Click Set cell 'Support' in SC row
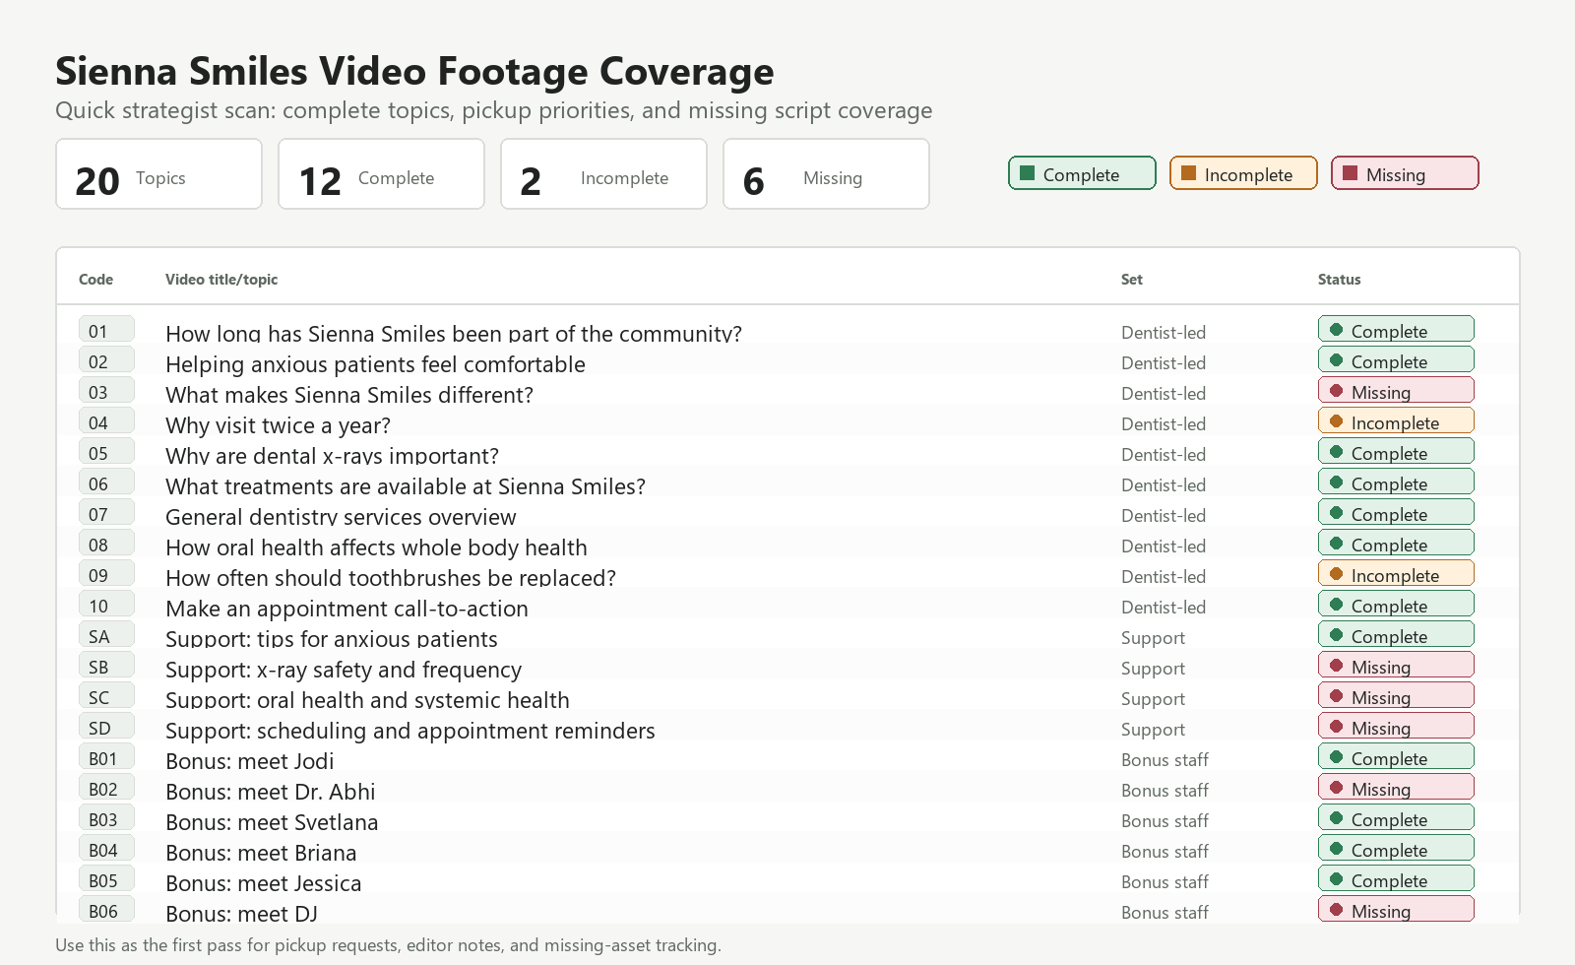This screenshot has width=1575, height=965. pyautogui.click(x=1153, y=699)
